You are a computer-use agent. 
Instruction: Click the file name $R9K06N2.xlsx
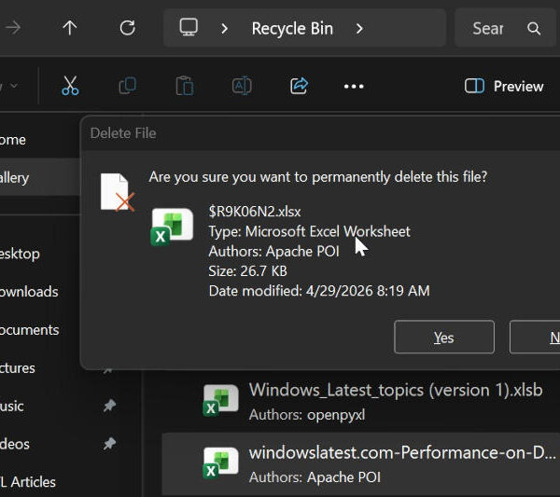click(x=255, y=212)
